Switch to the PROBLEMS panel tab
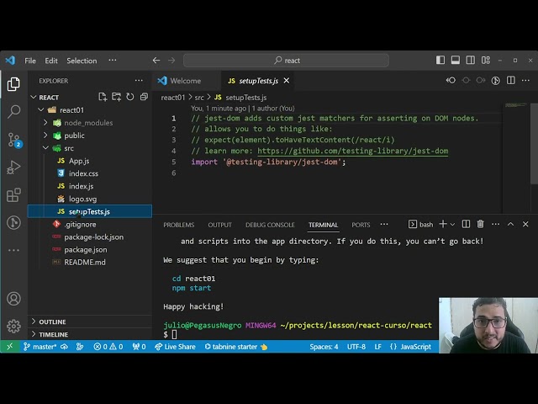This screenshot has width=538, height=404. 179,225
